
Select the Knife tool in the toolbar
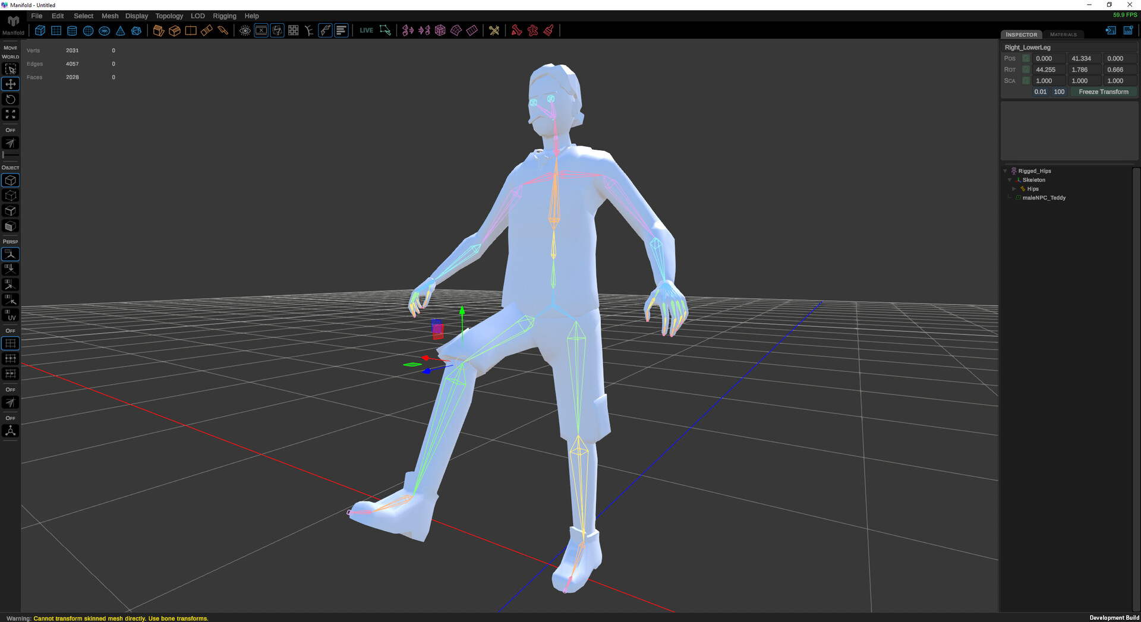(224, 30)
